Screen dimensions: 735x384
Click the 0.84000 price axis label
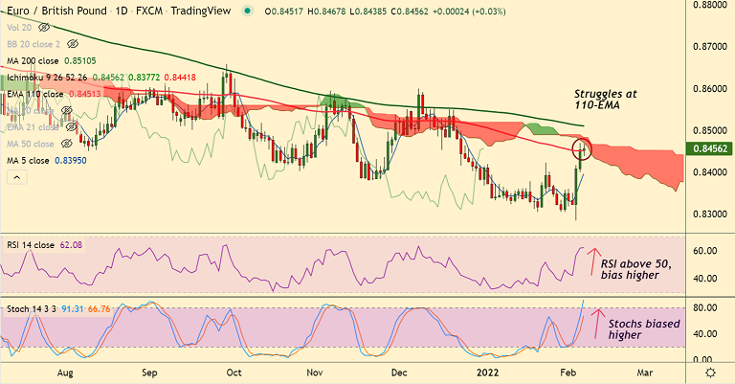point(710,172)
